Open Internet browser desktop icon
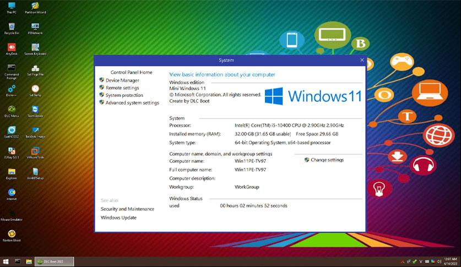Image resolution: width=461 pixels, height=267 pixels. click(x=12, y=194)
